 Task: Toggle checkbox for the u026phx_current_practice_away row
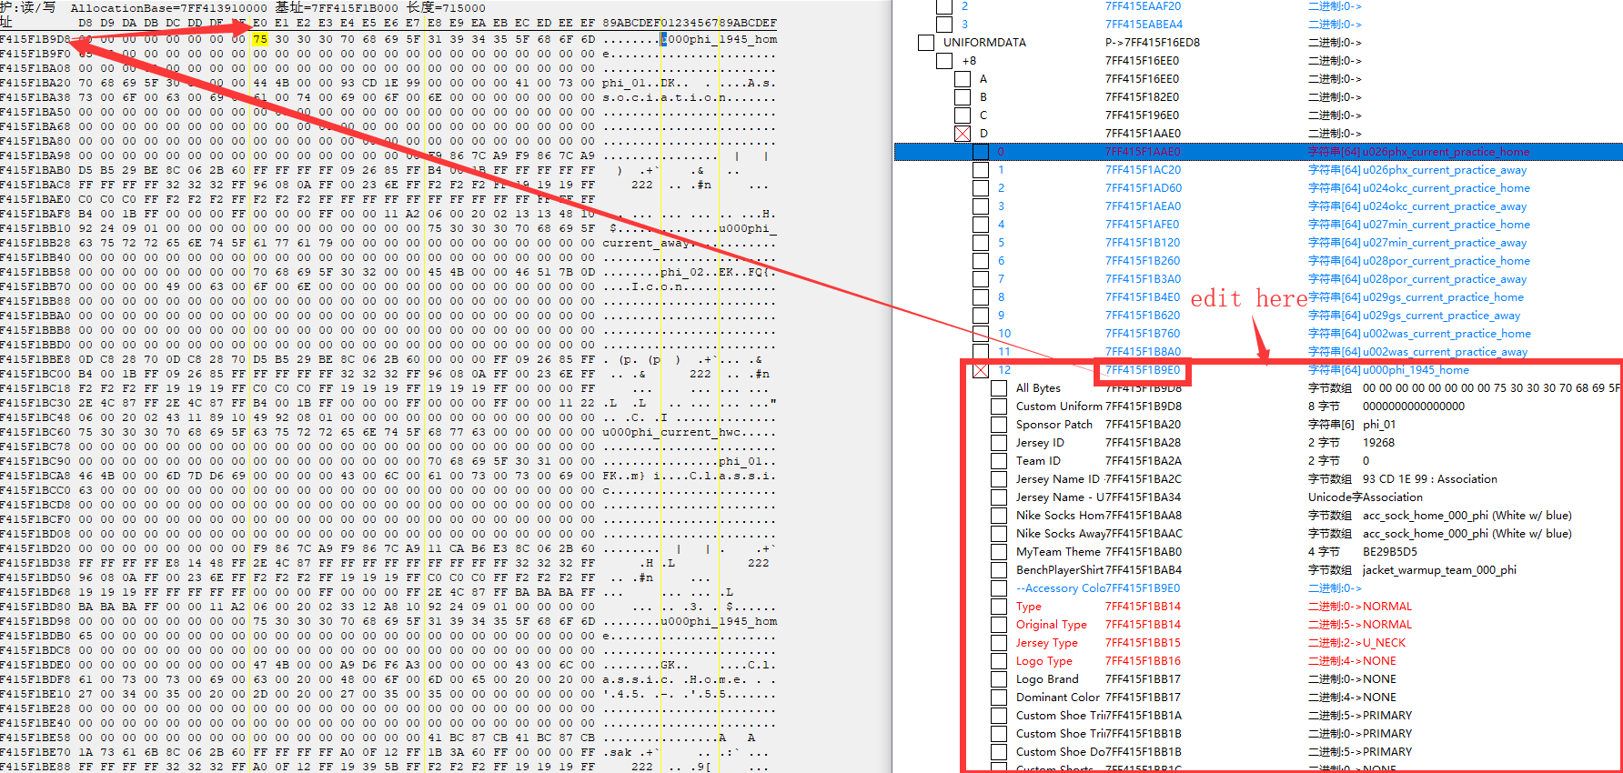coord(981,170)
